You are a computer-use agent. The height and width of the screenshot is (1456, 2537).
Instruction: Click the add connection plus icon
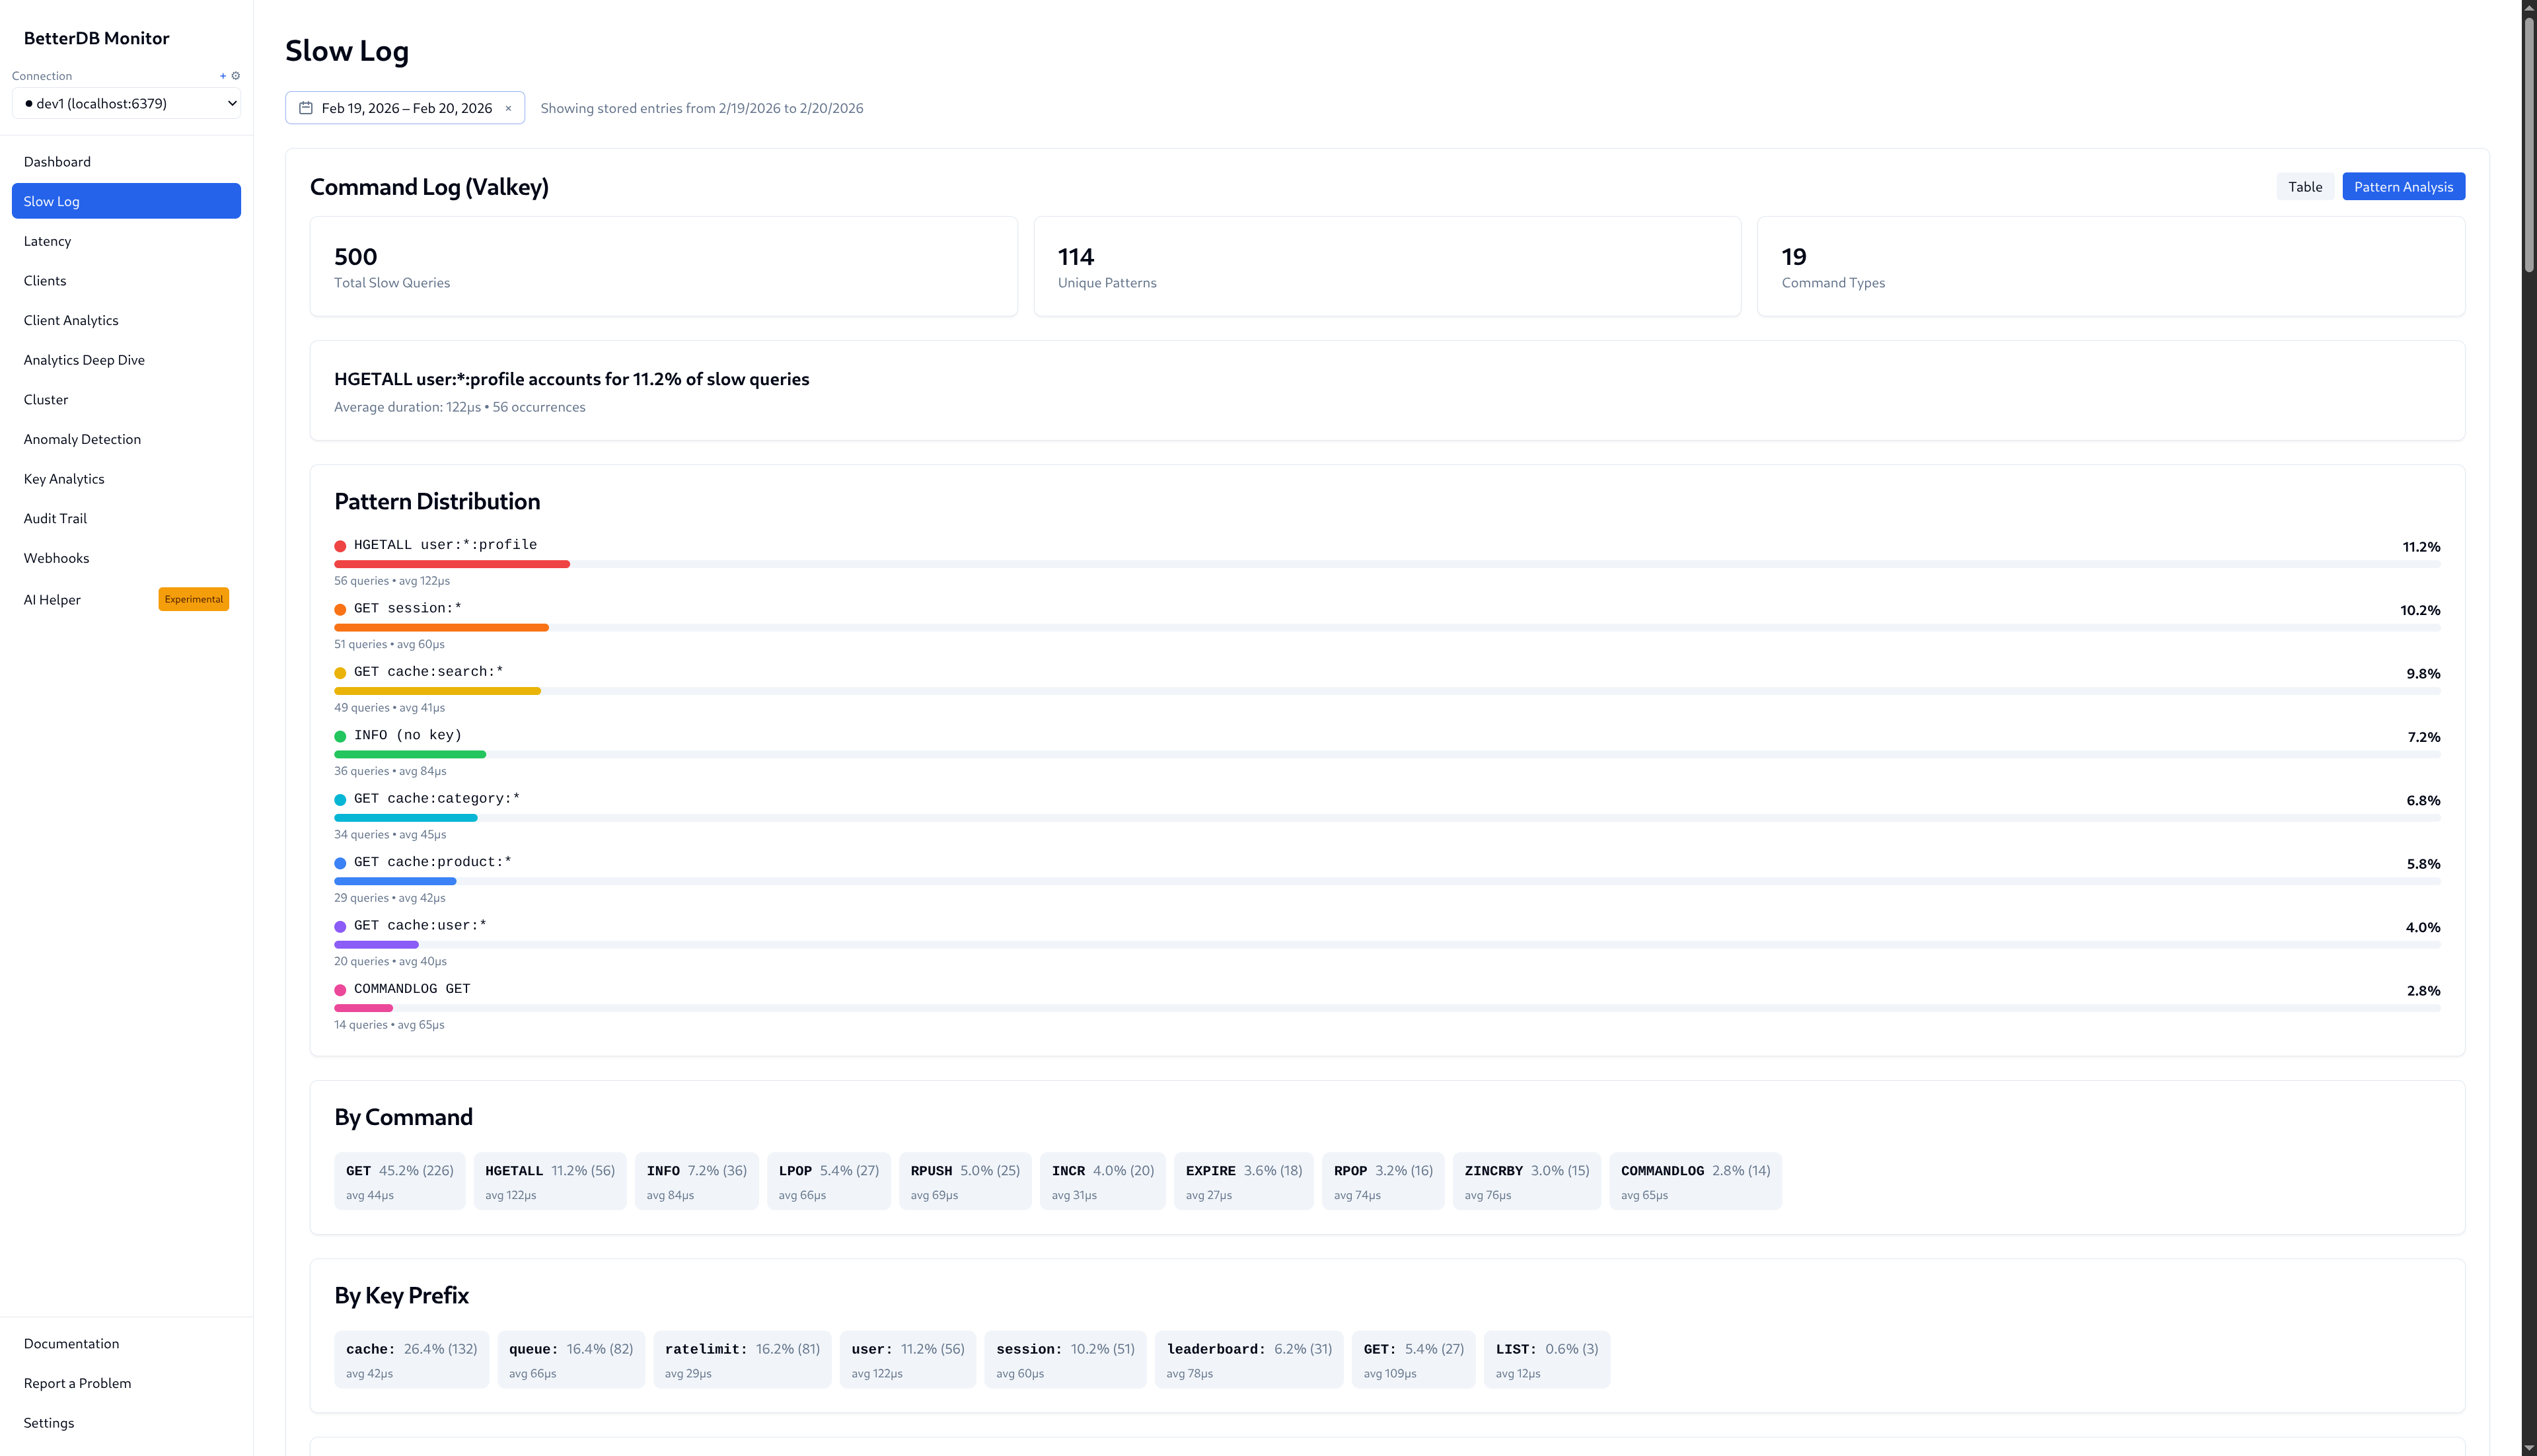click(222, 75)
